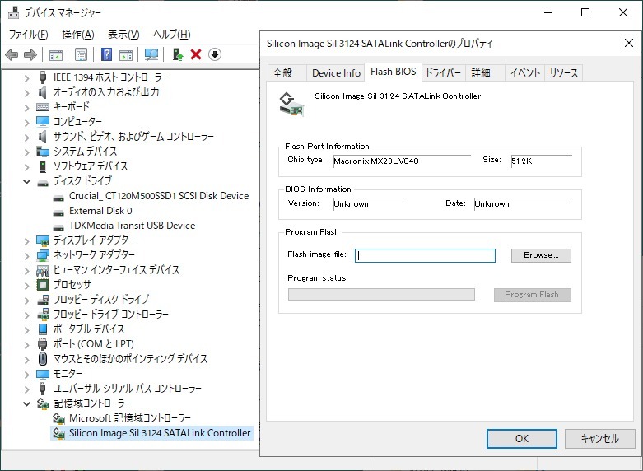Select External Disk 0 in the tree

[x=100, y=211]
